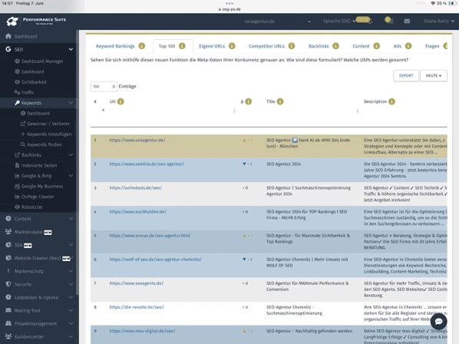Viewport: 459px width, 344px height.
Task: Open OnPage Crawler in sidebar
Action: (38, 197)
